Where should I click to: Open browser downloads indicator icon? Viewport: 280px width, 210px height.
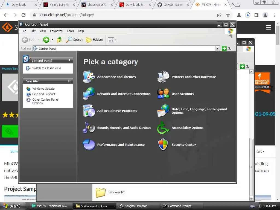pyautogui.click(x=247, y=15)
